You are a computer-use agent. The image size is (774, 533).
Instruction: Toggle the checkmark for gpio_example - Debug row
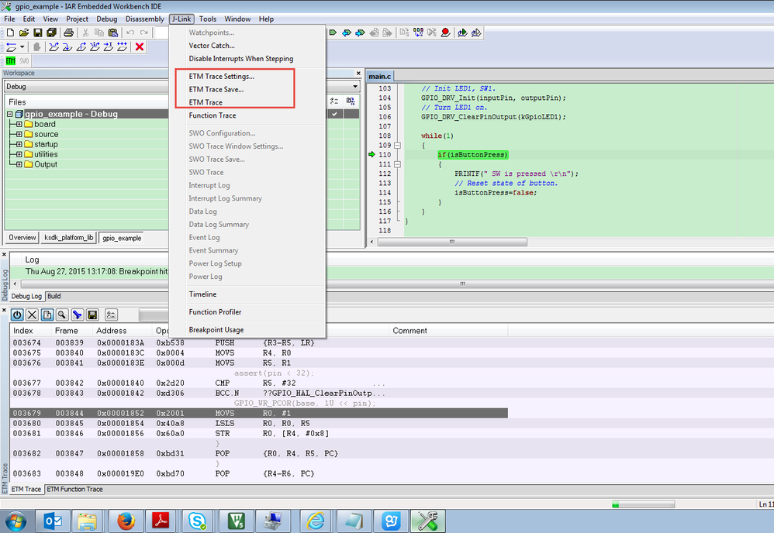click(x=334, y=114)
